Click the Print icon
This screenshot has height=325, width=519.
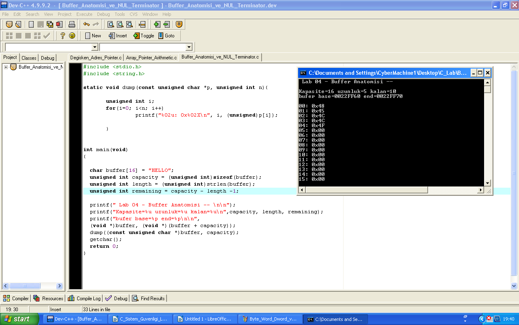72,24
